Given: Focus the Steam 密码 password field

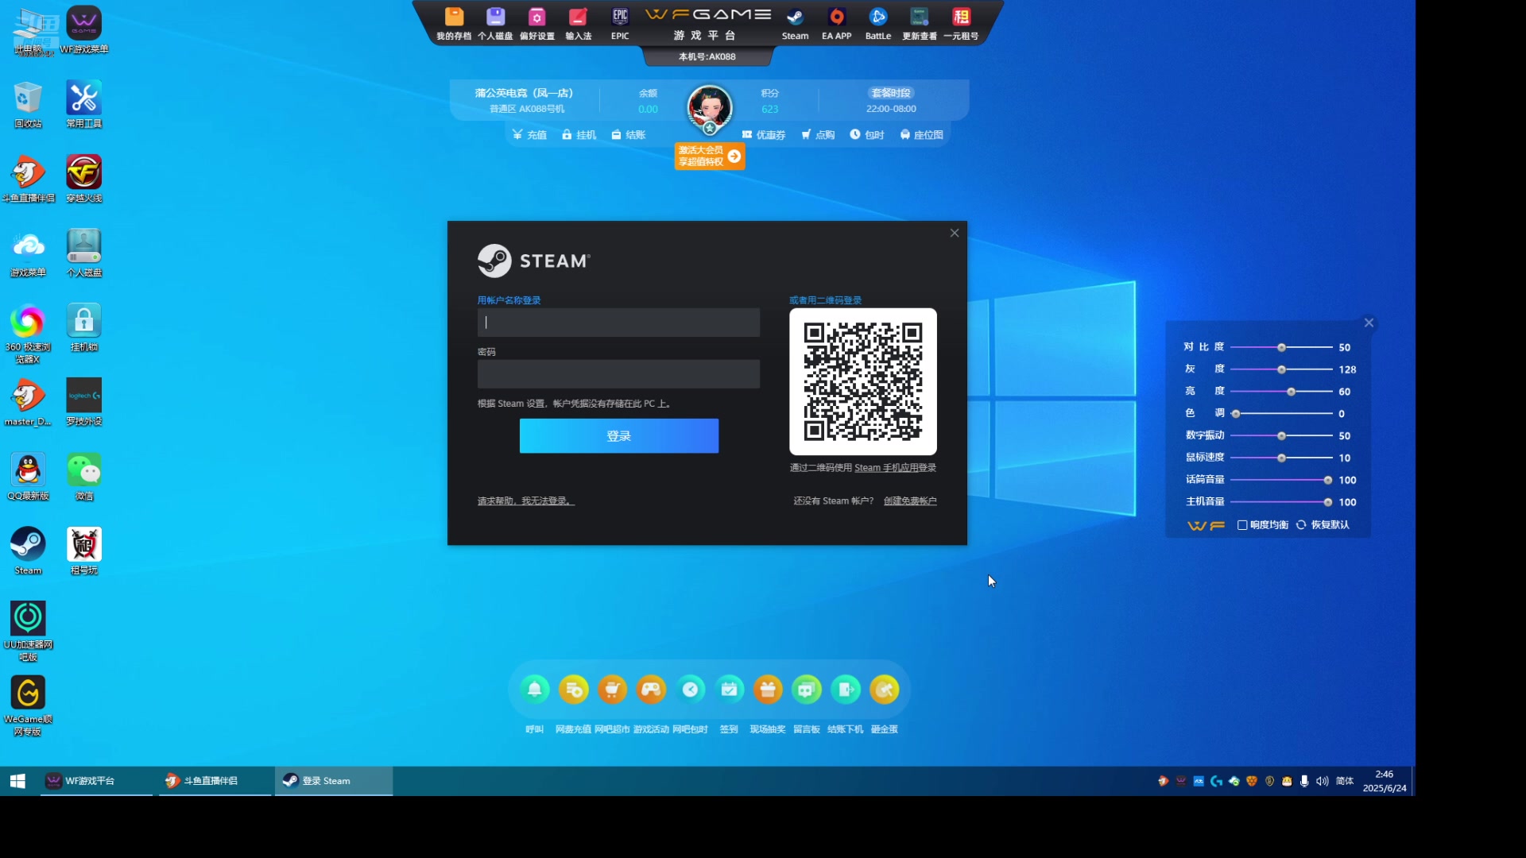Looking at the screenshot, I should pos(618,374).
